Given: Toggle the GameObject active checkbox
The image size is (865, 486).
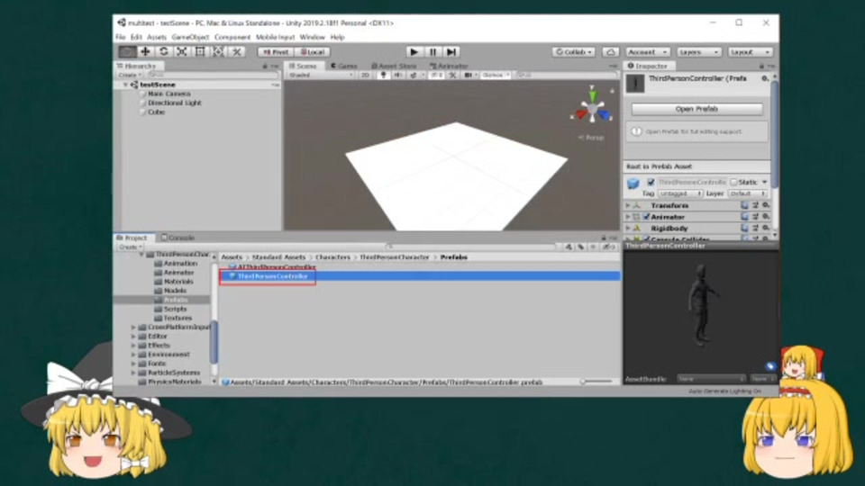Looking at the screenshot, I should (x=651, y=182).
